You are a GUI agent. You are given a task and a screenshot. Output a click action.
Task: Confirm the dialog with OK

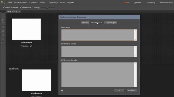click(119, 91)
